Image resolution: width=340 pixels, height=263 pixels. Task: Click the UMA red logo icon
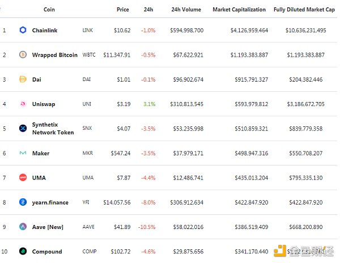tap(23, 178)
